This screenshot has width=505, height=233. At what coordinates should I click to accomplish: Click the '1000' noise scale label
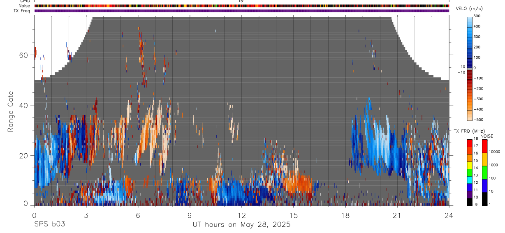494,165
